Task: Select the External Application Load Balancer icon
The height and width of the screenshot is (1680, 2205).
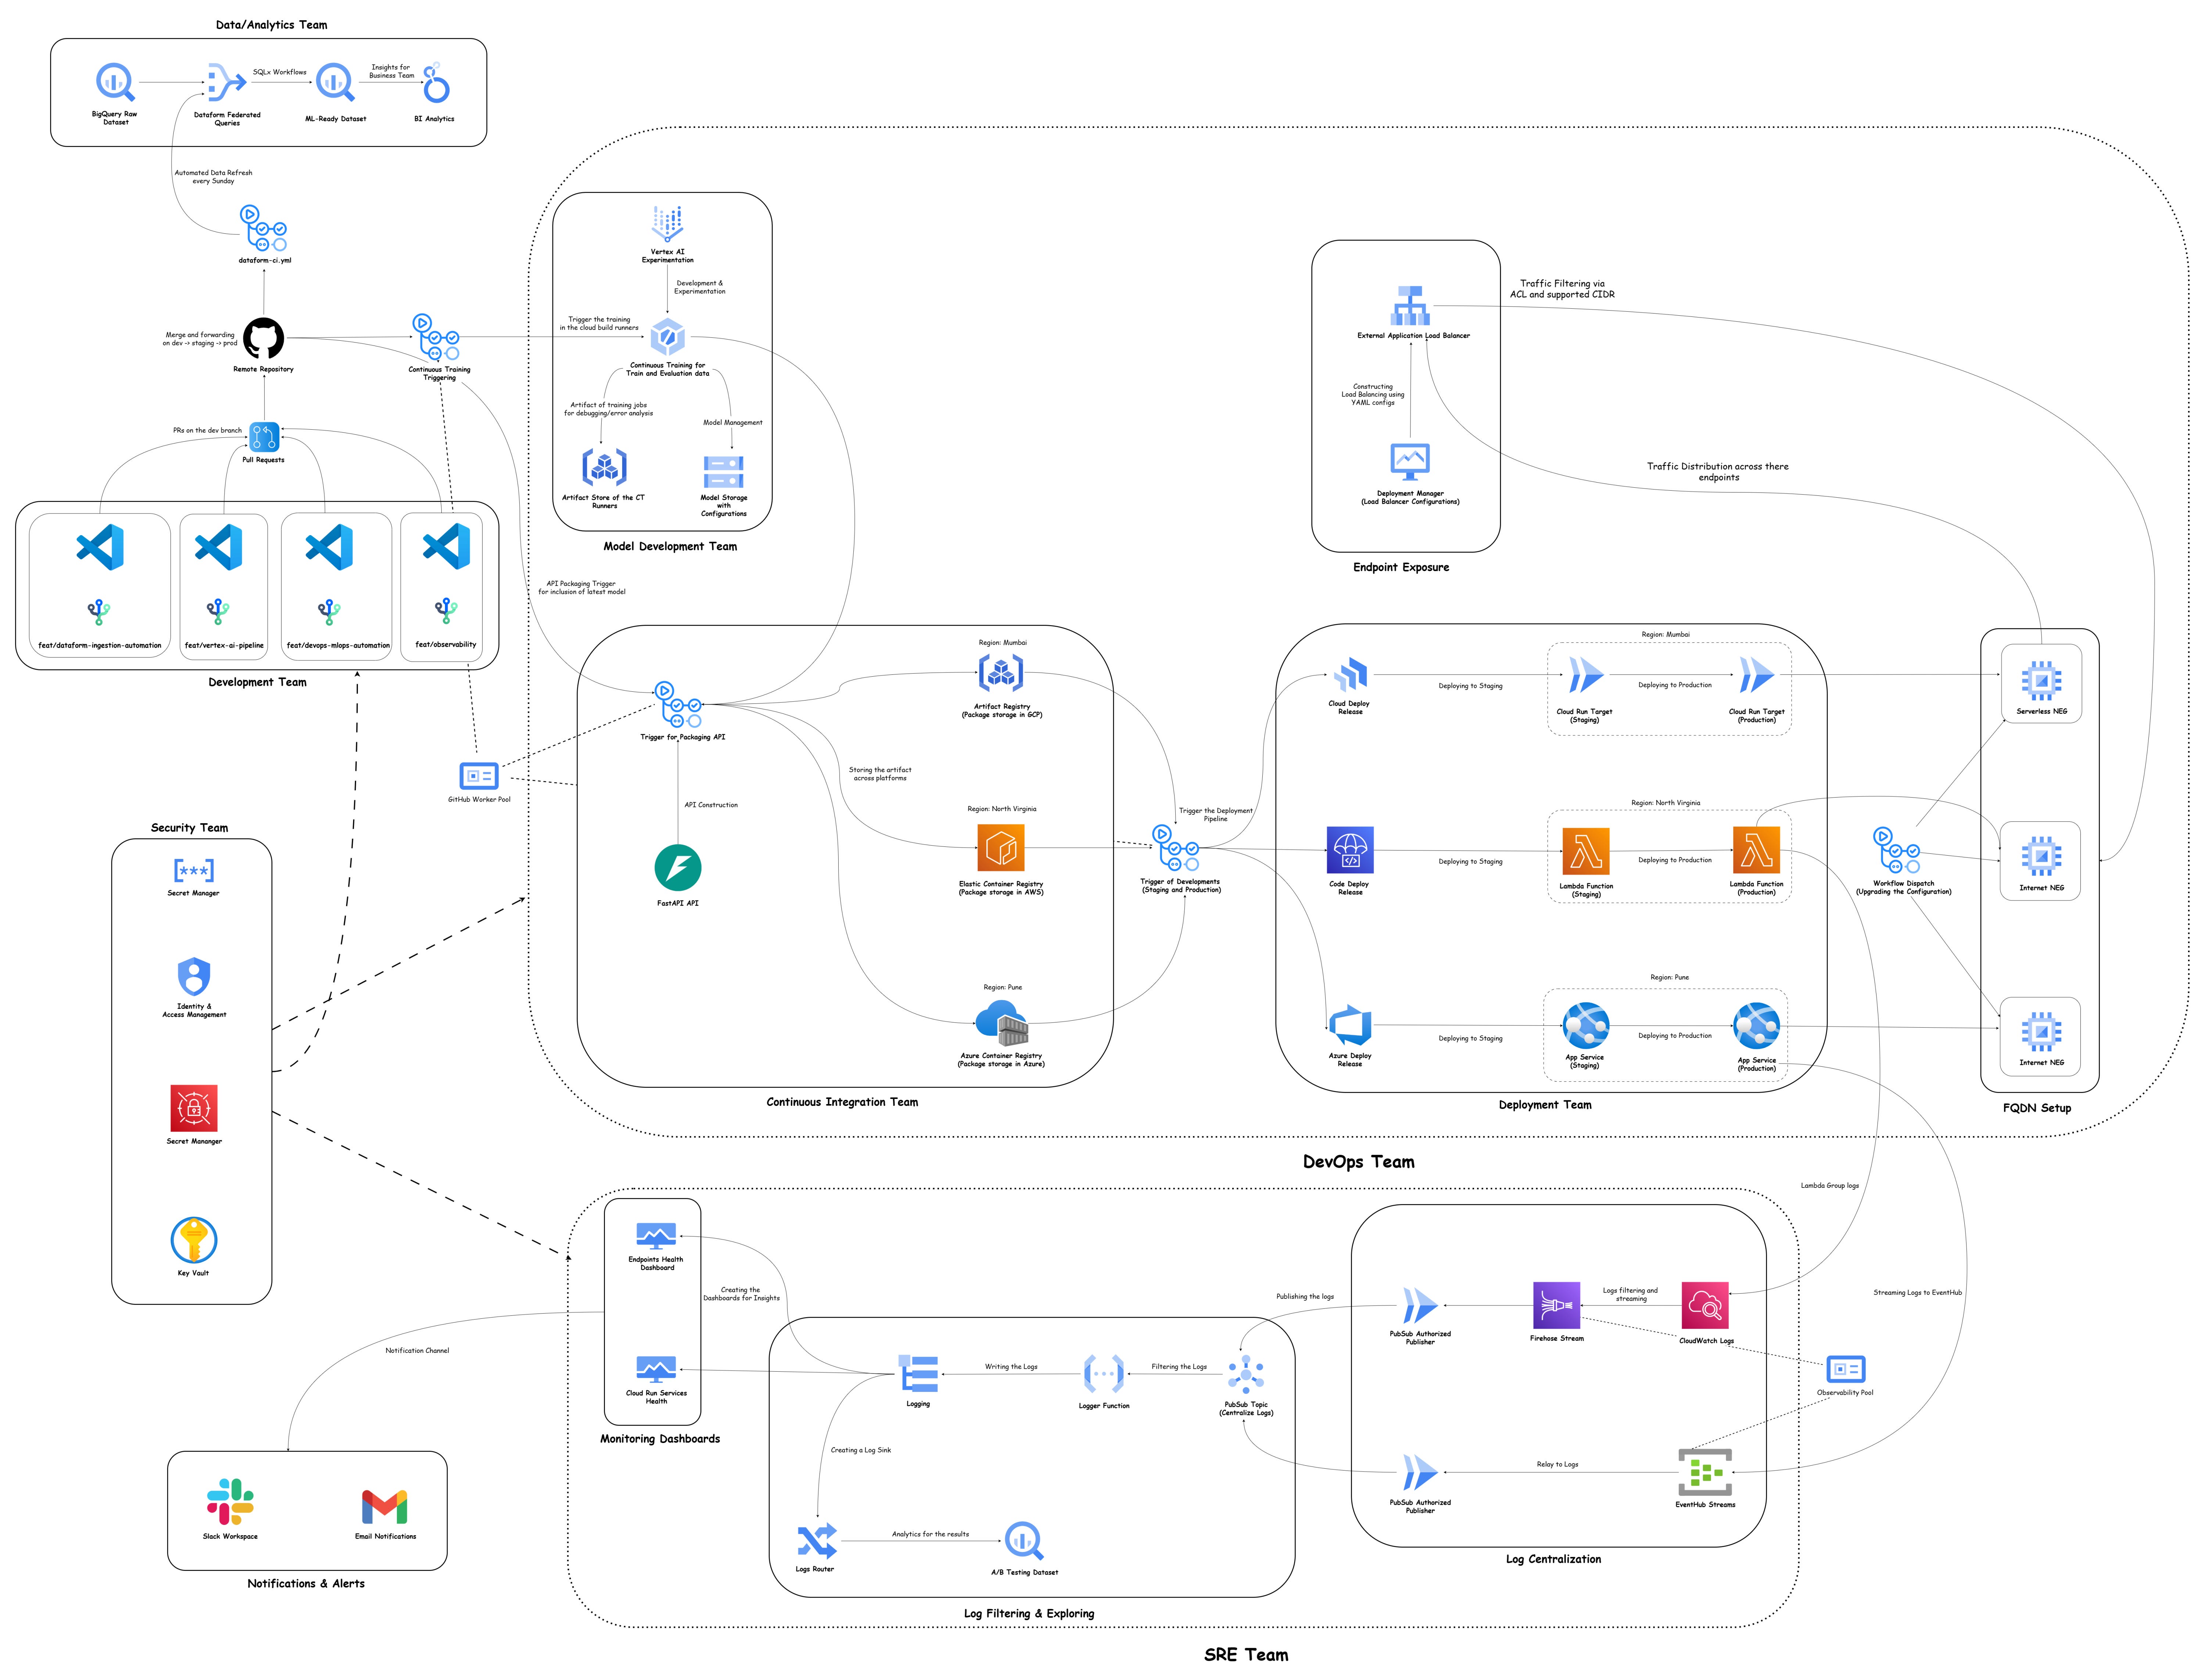Action: point(1411,306)
